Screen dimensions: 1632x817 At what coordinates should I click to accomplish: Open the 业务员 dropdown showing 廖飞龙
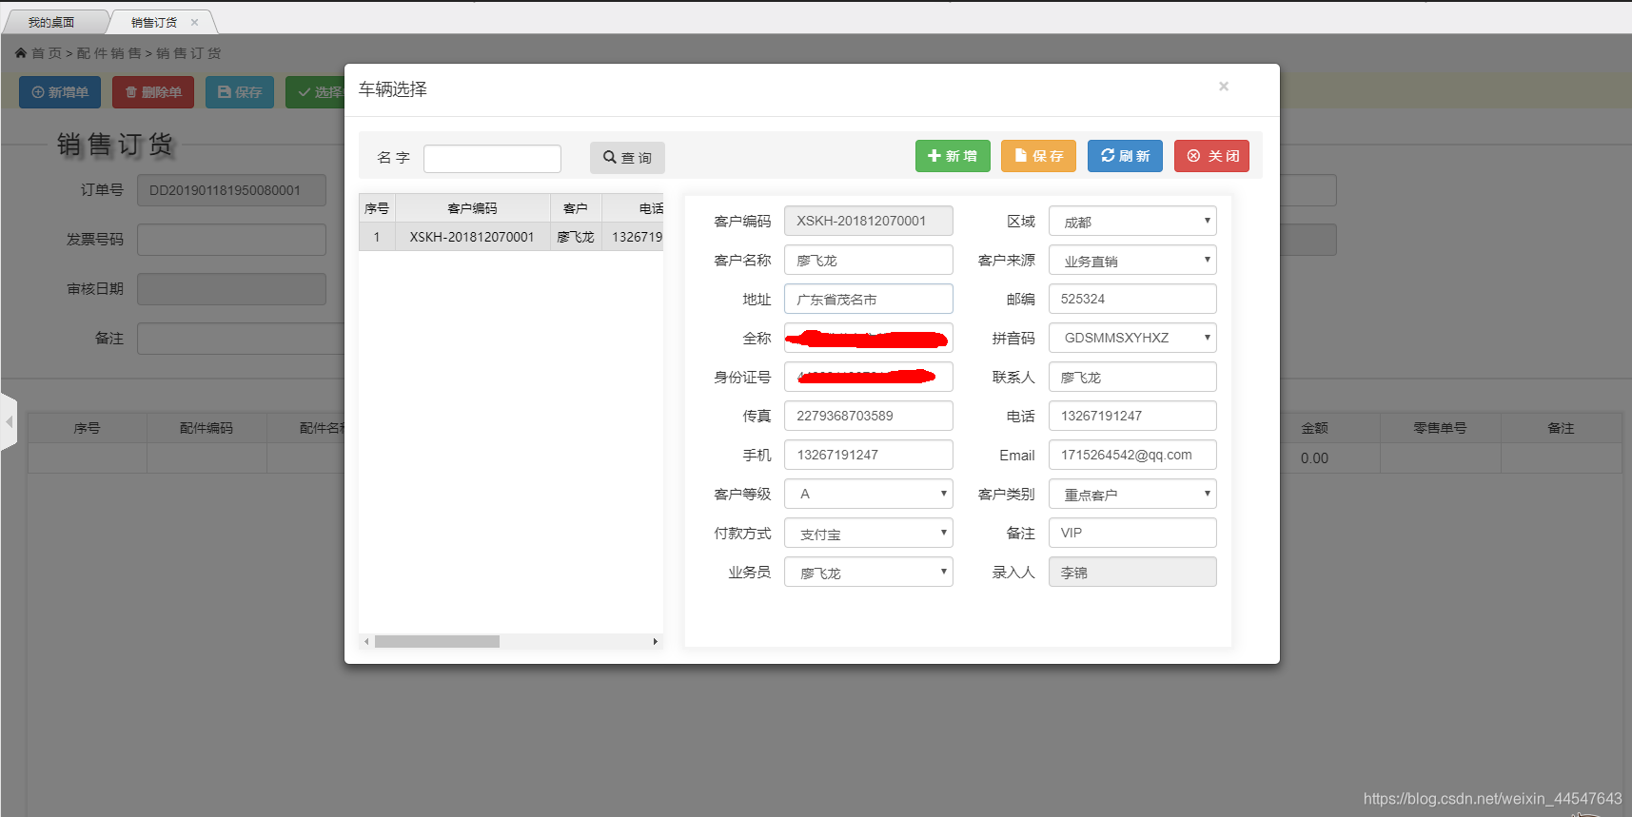tap(868, 572)
